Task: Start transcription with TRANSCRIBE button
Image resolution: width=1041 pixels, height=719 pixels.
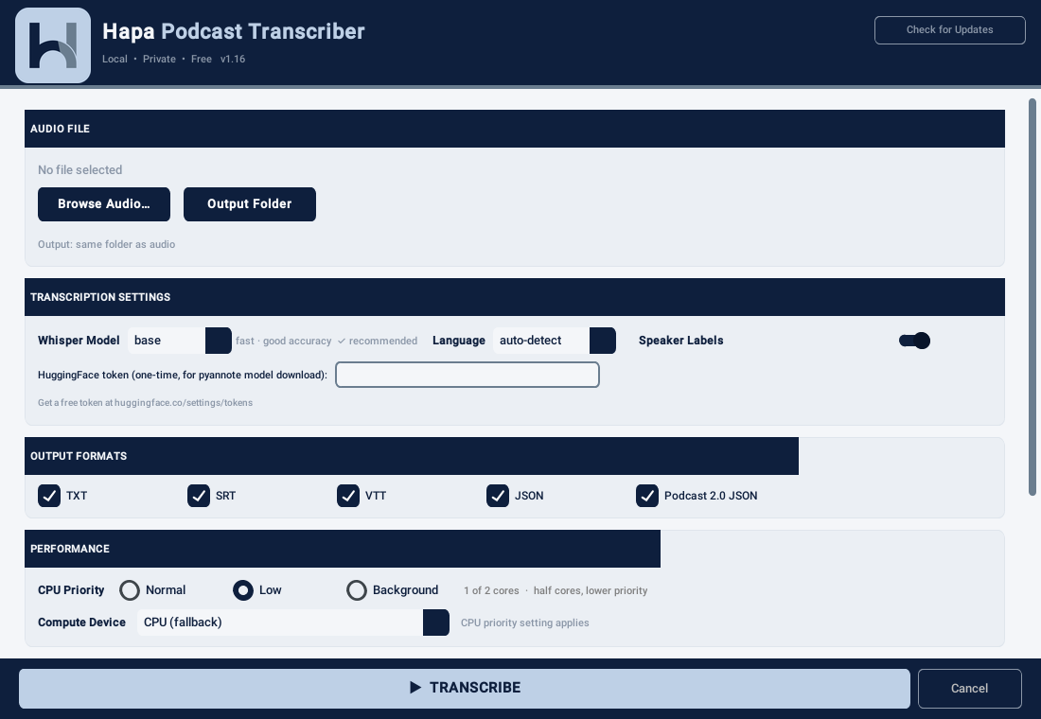Action: (x=464, y=688)
